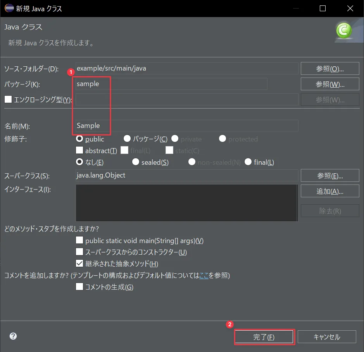The height and width of the screenshot is (352, 364).
Task: Click the キャンセル button
Action: point(327,336)
